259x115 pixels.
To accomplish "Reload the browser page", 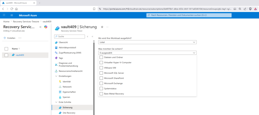I will coord(12,9).
